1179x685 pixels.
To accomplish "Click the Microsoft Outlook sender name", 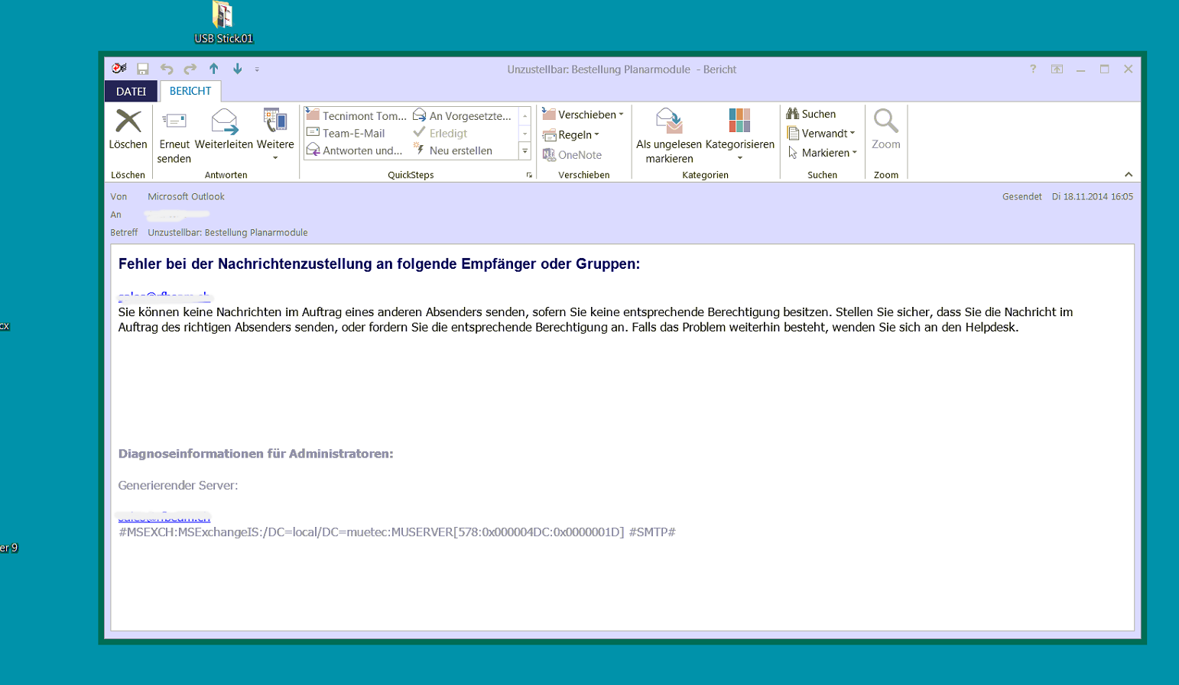I will (186, 196).
